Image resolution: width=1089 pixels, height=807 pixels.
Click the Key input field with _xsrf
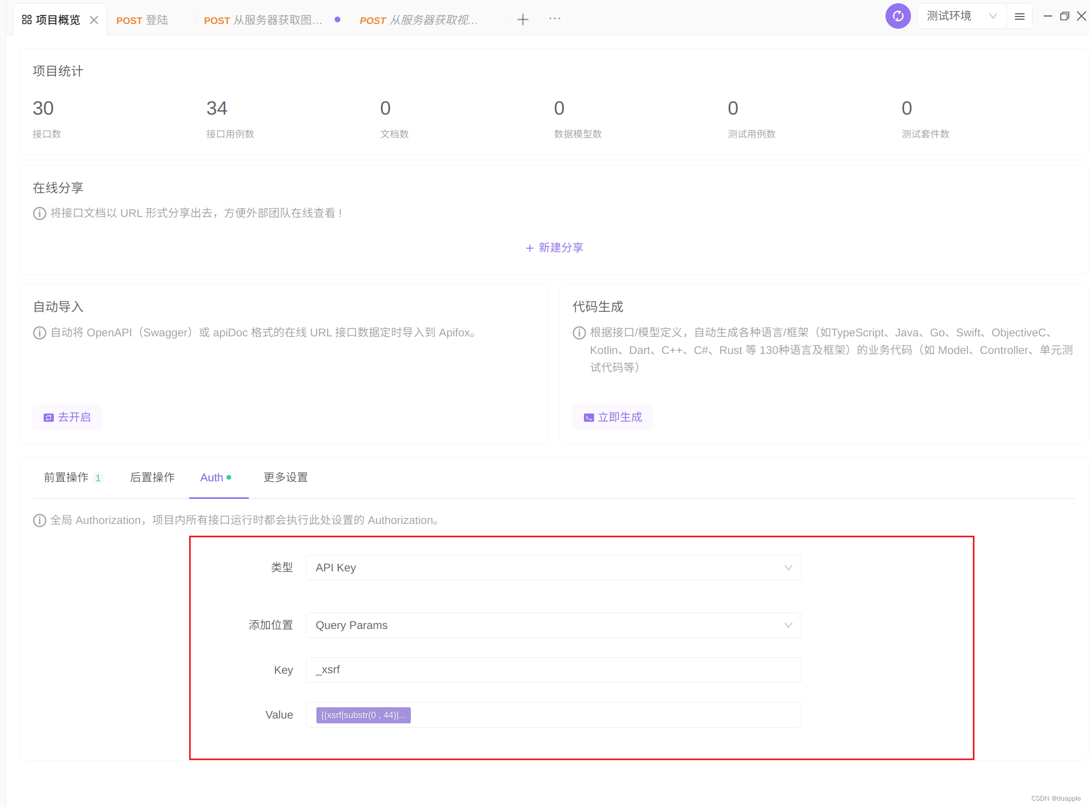point(554,670)
